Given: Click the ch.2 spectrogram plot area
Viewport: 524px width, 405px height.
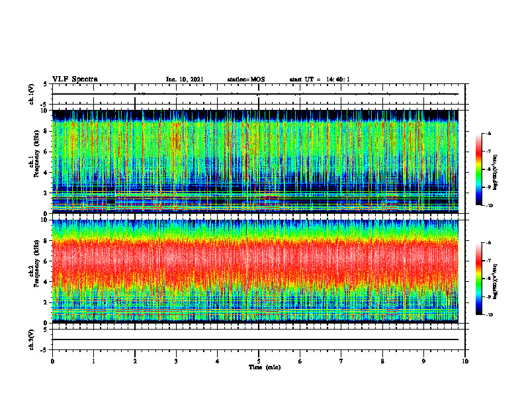Looking at the screenshot, I should coord(255,271).
